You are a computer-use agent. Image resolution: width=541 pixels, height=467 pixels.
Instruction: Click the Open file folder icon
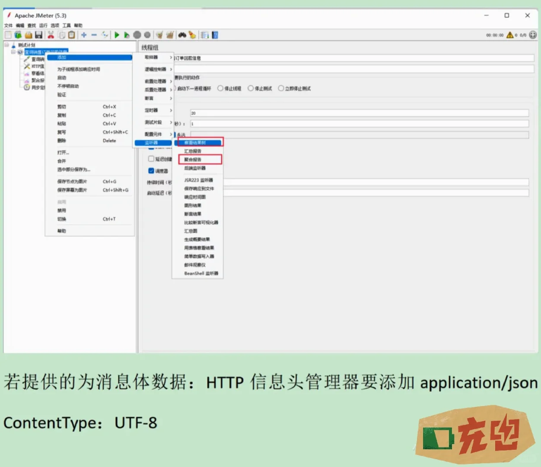(29, 35)
